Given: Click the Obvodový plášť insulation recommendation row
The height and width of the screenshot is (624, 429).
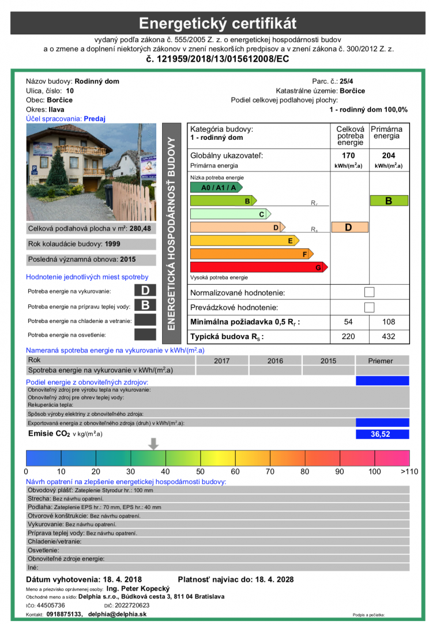Looking at the screenshot, I should (x=218, y=491).
